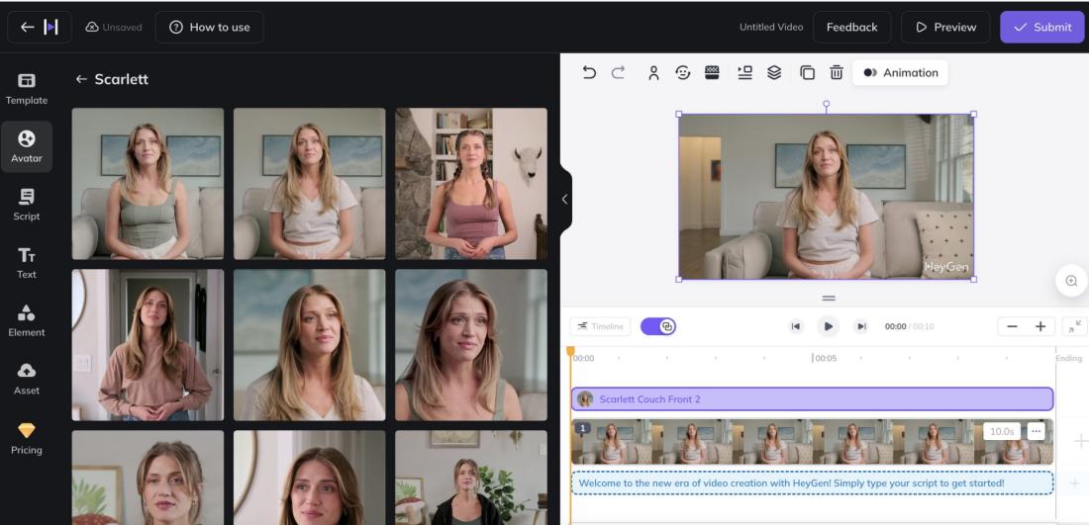Go back using the top-left arrow logo button
Viewport: 1089px width, 525px height.
[39, 27]
